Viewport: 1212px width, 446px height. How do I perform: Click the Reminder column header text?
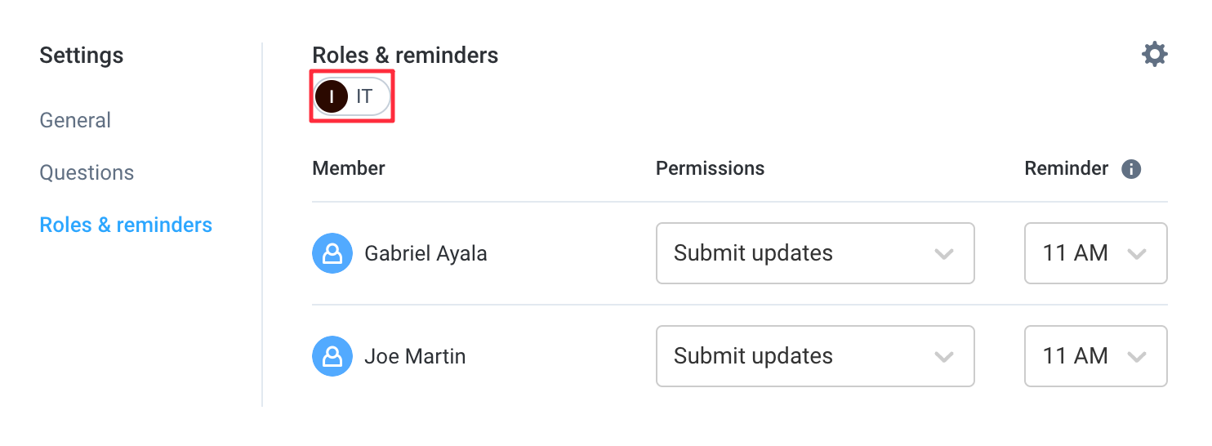[x=1067, y=168]
